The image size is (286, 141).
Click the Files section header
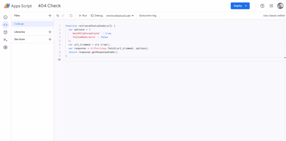tap(17, 16)
